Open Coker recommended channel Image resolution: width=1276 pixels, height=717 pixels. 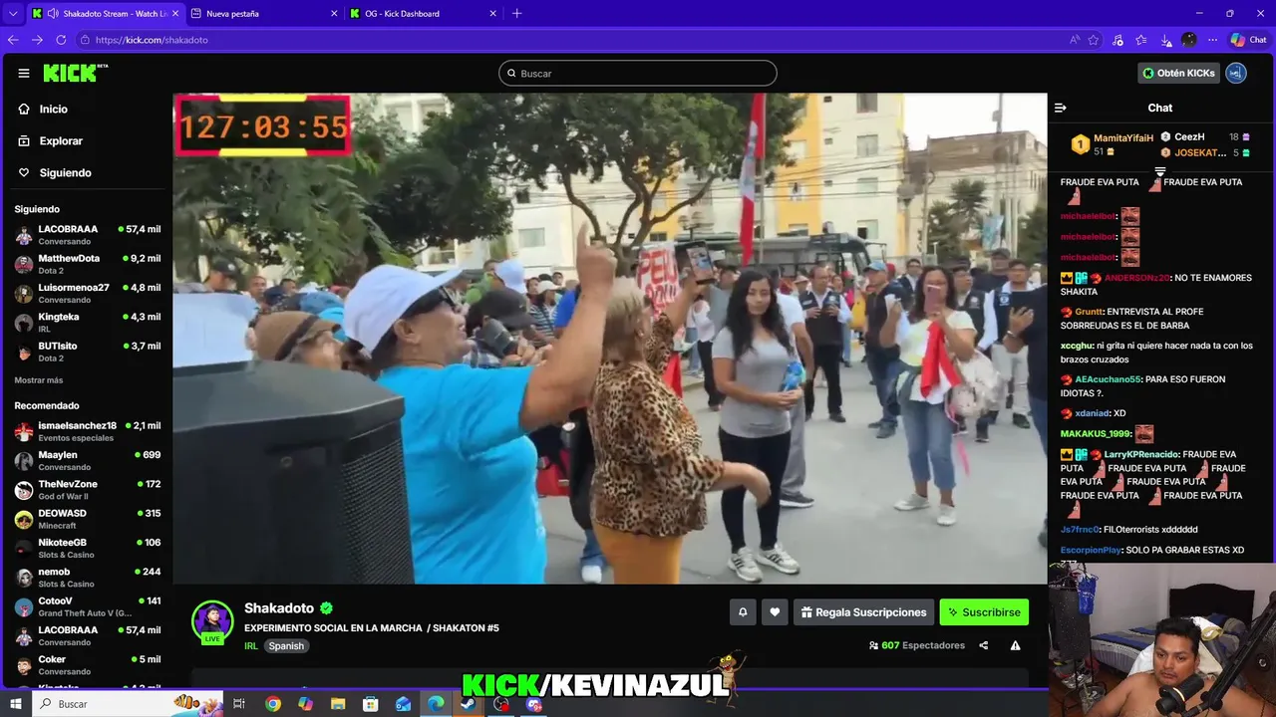(x=88, y=665)
